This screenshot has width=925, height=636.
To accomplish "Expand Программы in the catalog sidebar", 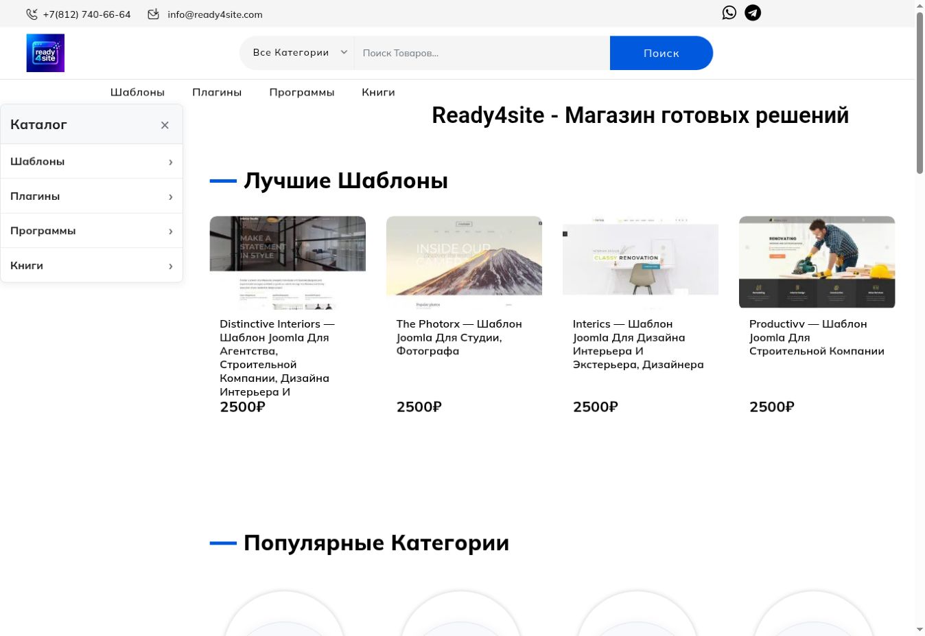I will [92, 231].
